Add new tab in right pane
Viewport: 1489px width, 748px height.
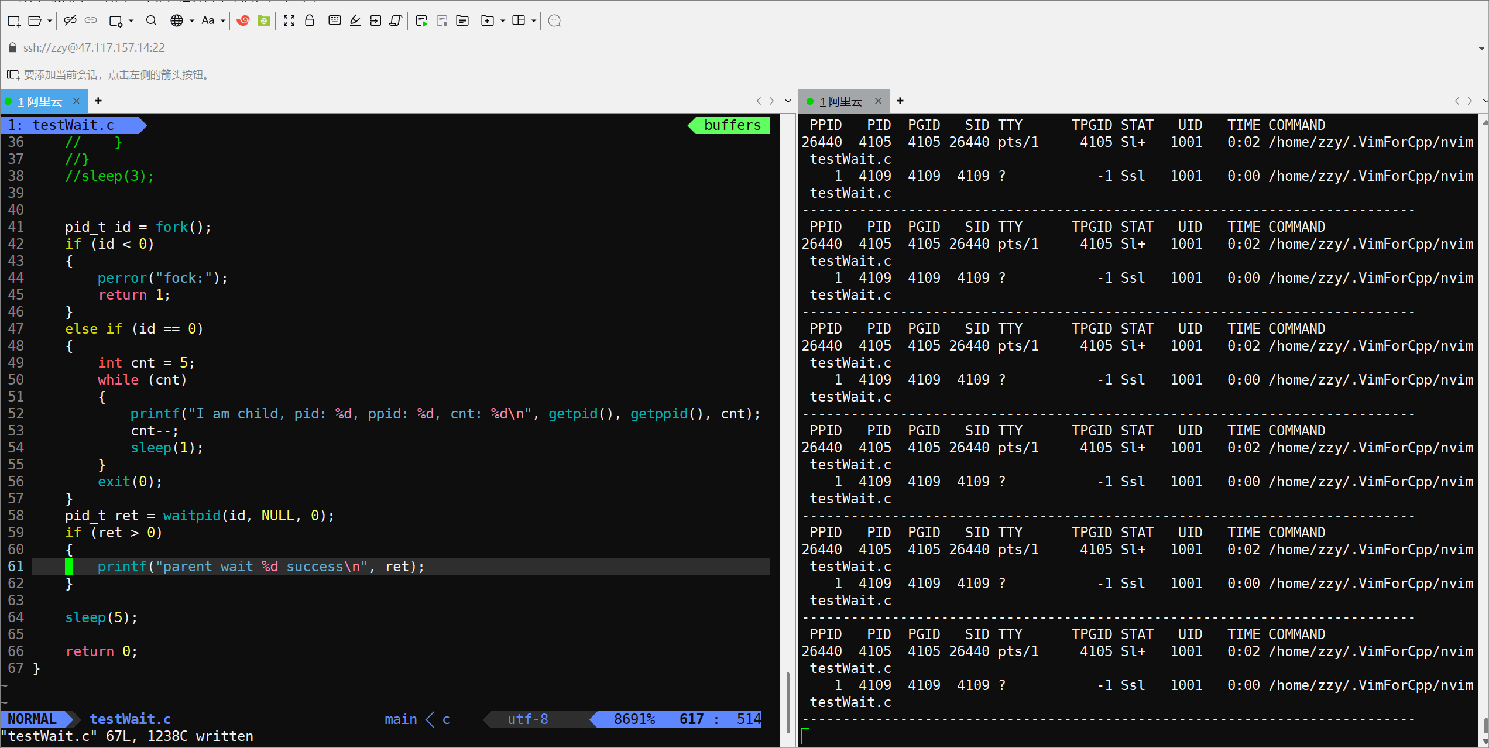(x=900, y=101)
